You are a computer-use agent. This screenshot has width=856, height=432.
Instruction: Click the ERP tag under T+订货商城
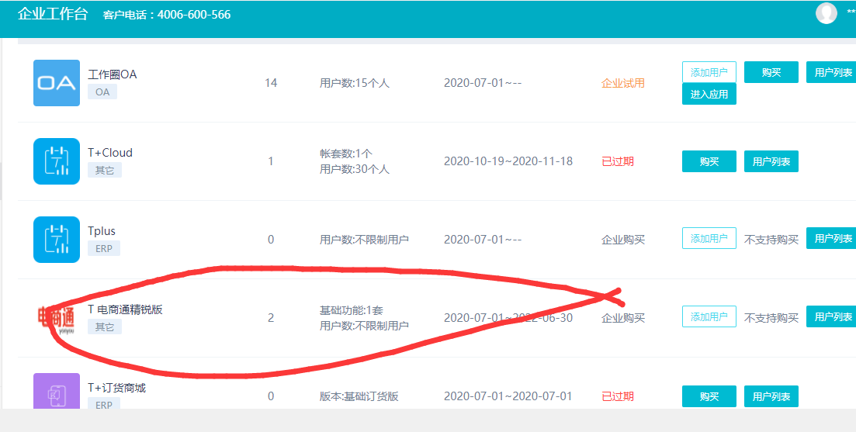click(104, 405)
